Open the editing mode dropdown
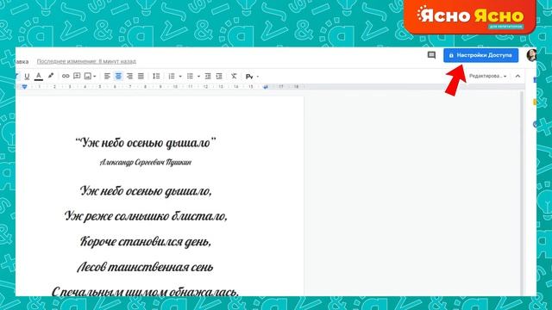Screen dimensions: 552x310 point(487,76)
